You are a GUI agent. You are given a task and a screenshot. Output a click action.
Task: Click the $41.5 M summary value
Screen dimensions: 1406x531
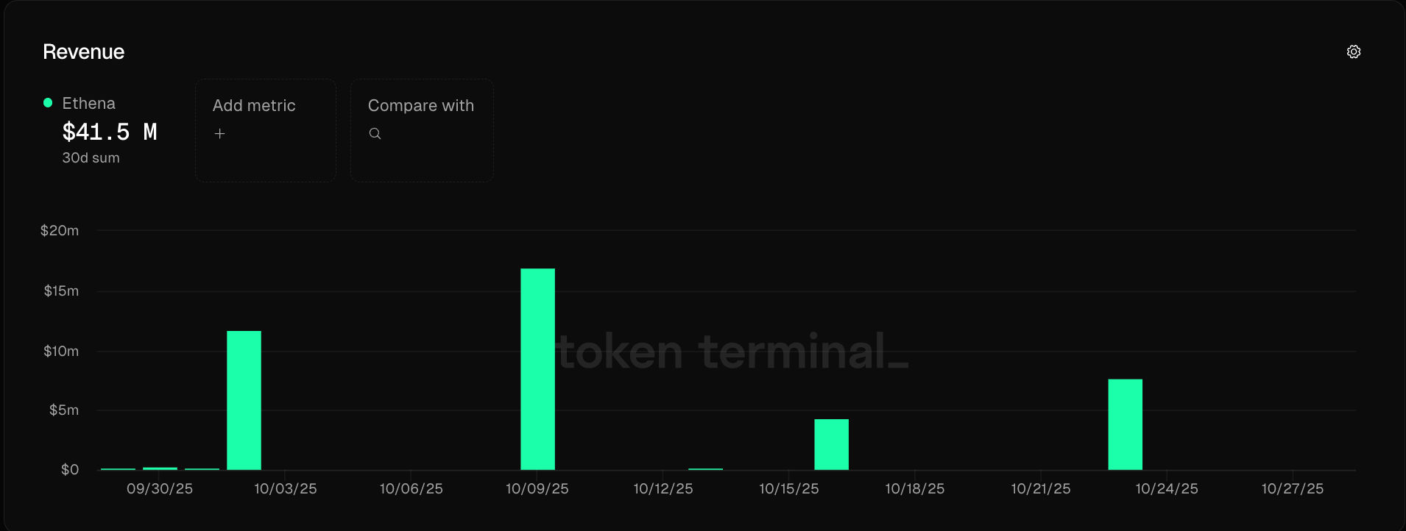click(x=110, y=132)
